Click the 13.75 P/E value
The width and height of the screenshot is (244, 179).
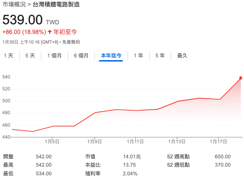[129, 165]
